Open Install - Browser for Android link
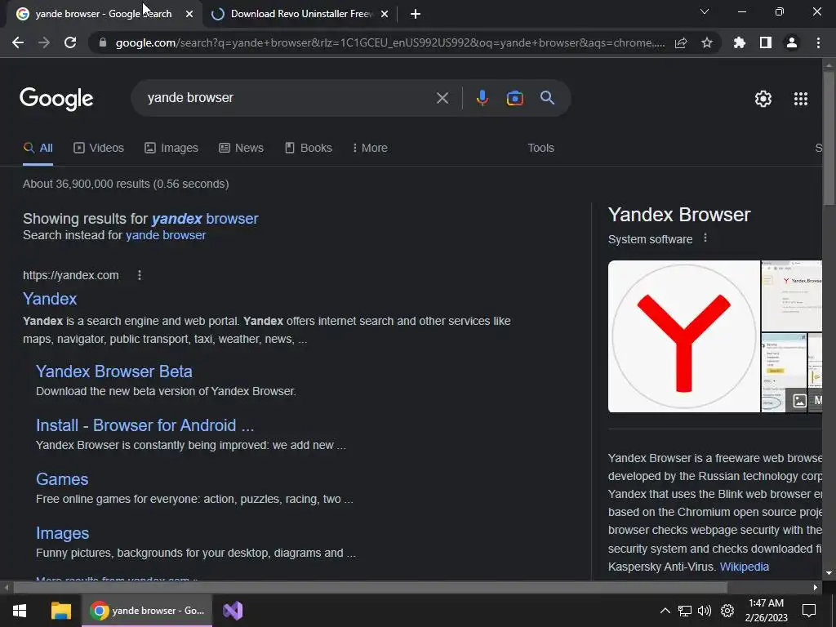The image size is (836, 627). click(145, 425)
